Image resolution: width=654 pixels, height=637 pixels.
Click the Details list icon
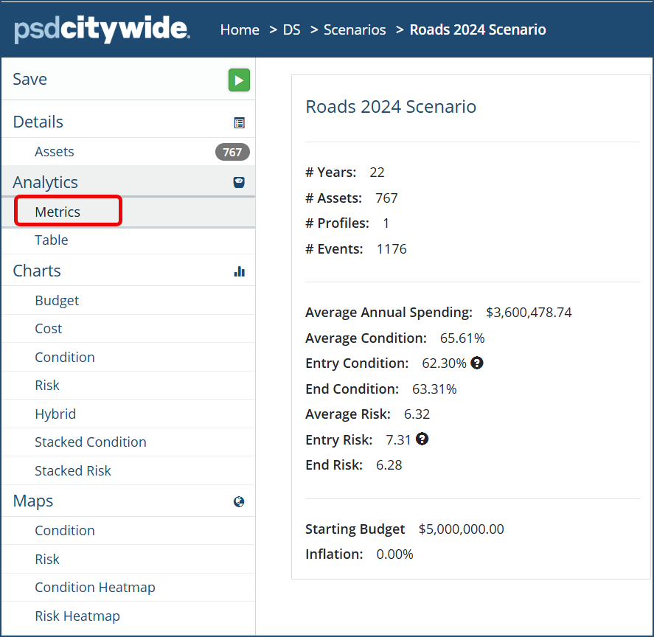[240, 123]
